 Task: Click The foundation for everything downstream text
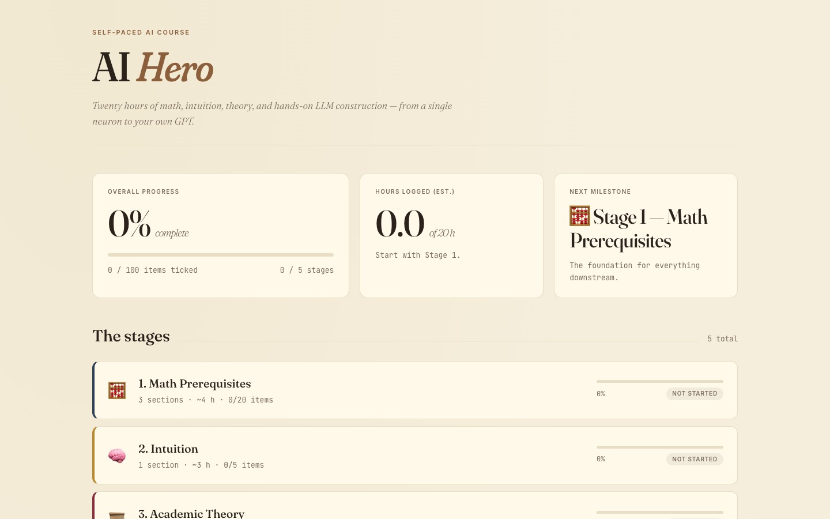point(635,272)
